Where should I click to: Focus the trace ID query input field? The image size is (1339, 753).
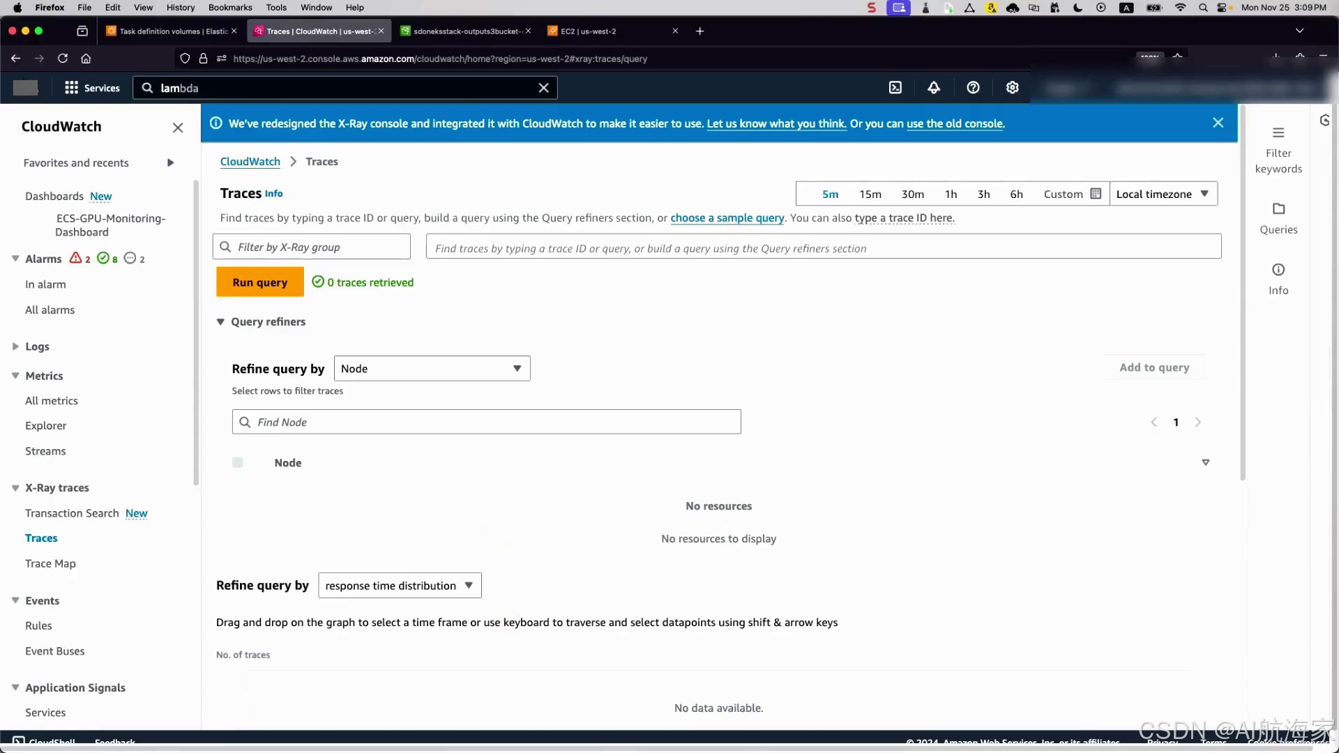[823, 247]
